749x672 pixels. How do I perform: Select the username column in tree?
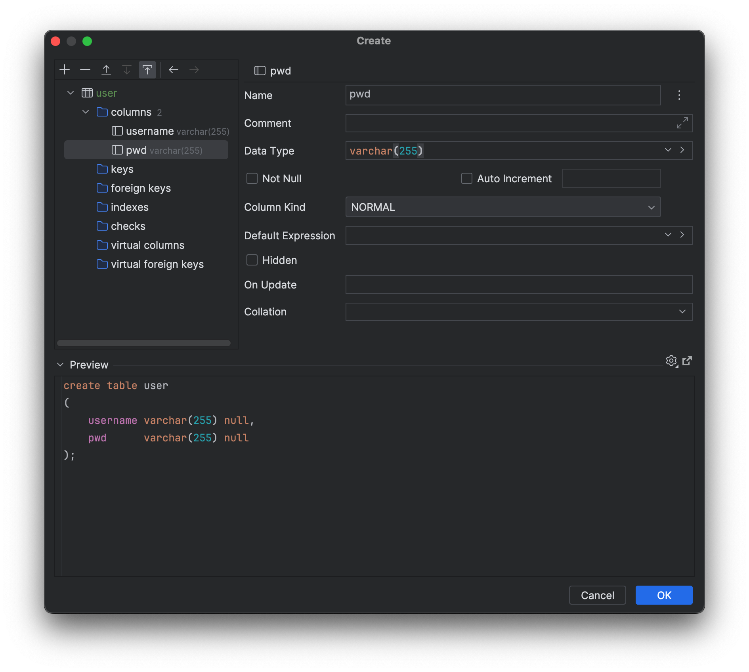pos(150,131)
